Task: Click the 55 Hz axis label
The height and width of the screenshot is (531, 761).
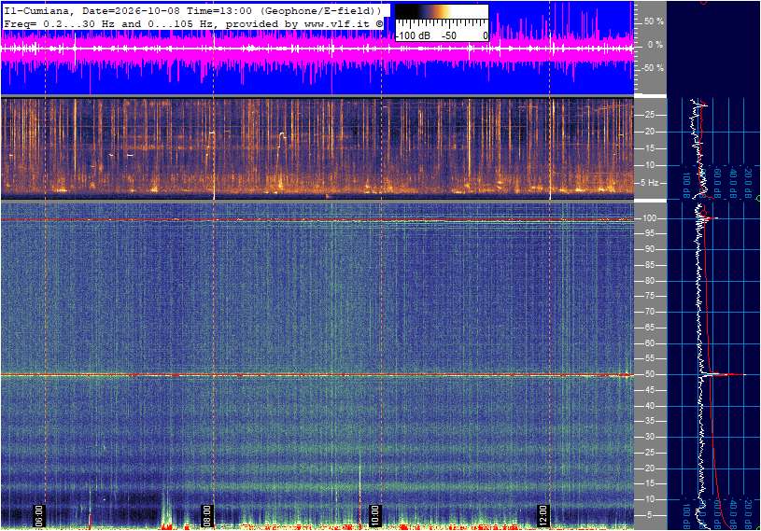Action: [649, 359]
